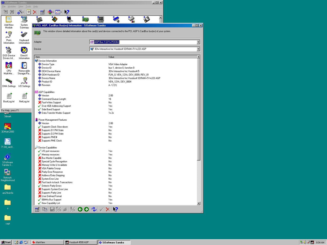The image size is (327, 245).
Task: Switch to Voodoo4 4500 AGP taskbar button
Action: (x=81, y=242)
